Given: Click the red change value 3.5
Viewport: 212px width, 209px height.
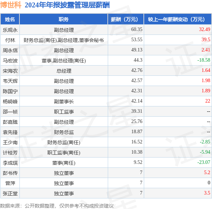Looking at the screenshot, I should click(207, 193).
